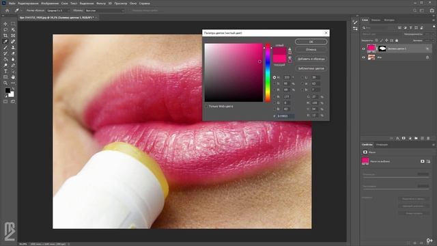Click OK in color picker dialog

click(311, 42)
